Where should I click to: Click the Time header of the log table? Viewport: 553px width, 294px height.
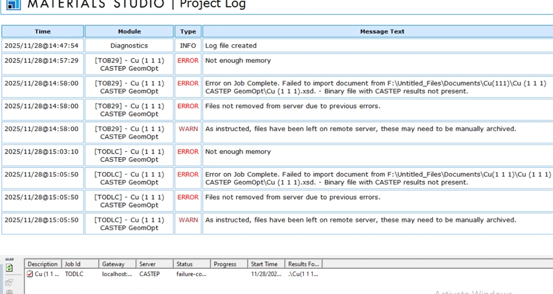[43, 31]
